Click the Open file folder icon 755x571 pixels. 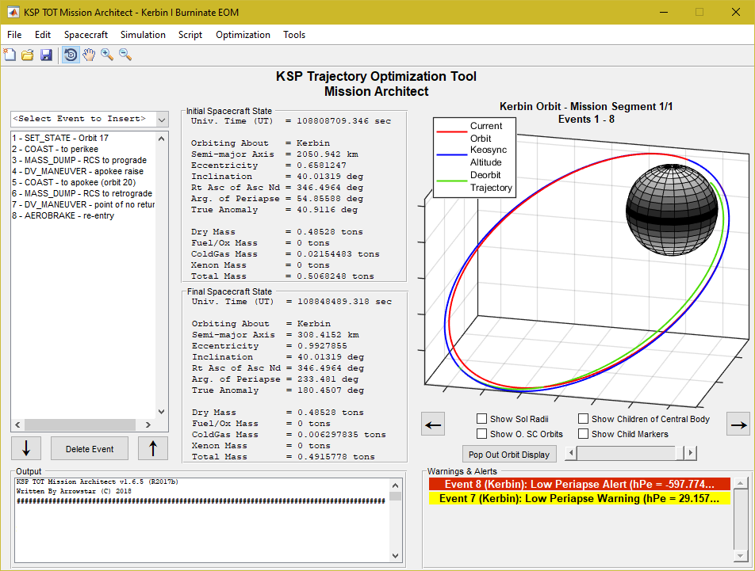point(28,55)
